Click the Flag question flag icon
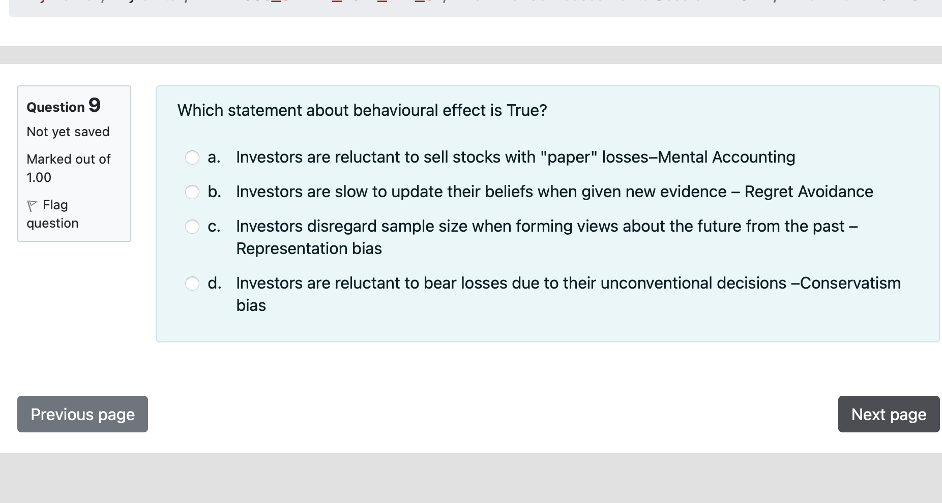 coord(32,205)
